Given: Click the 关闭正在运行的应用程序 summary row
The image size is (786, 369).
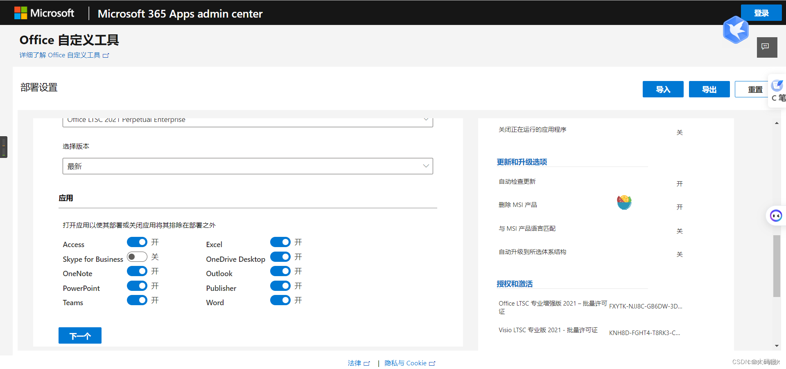Looking at the screenshot, I should pos(590,131).
